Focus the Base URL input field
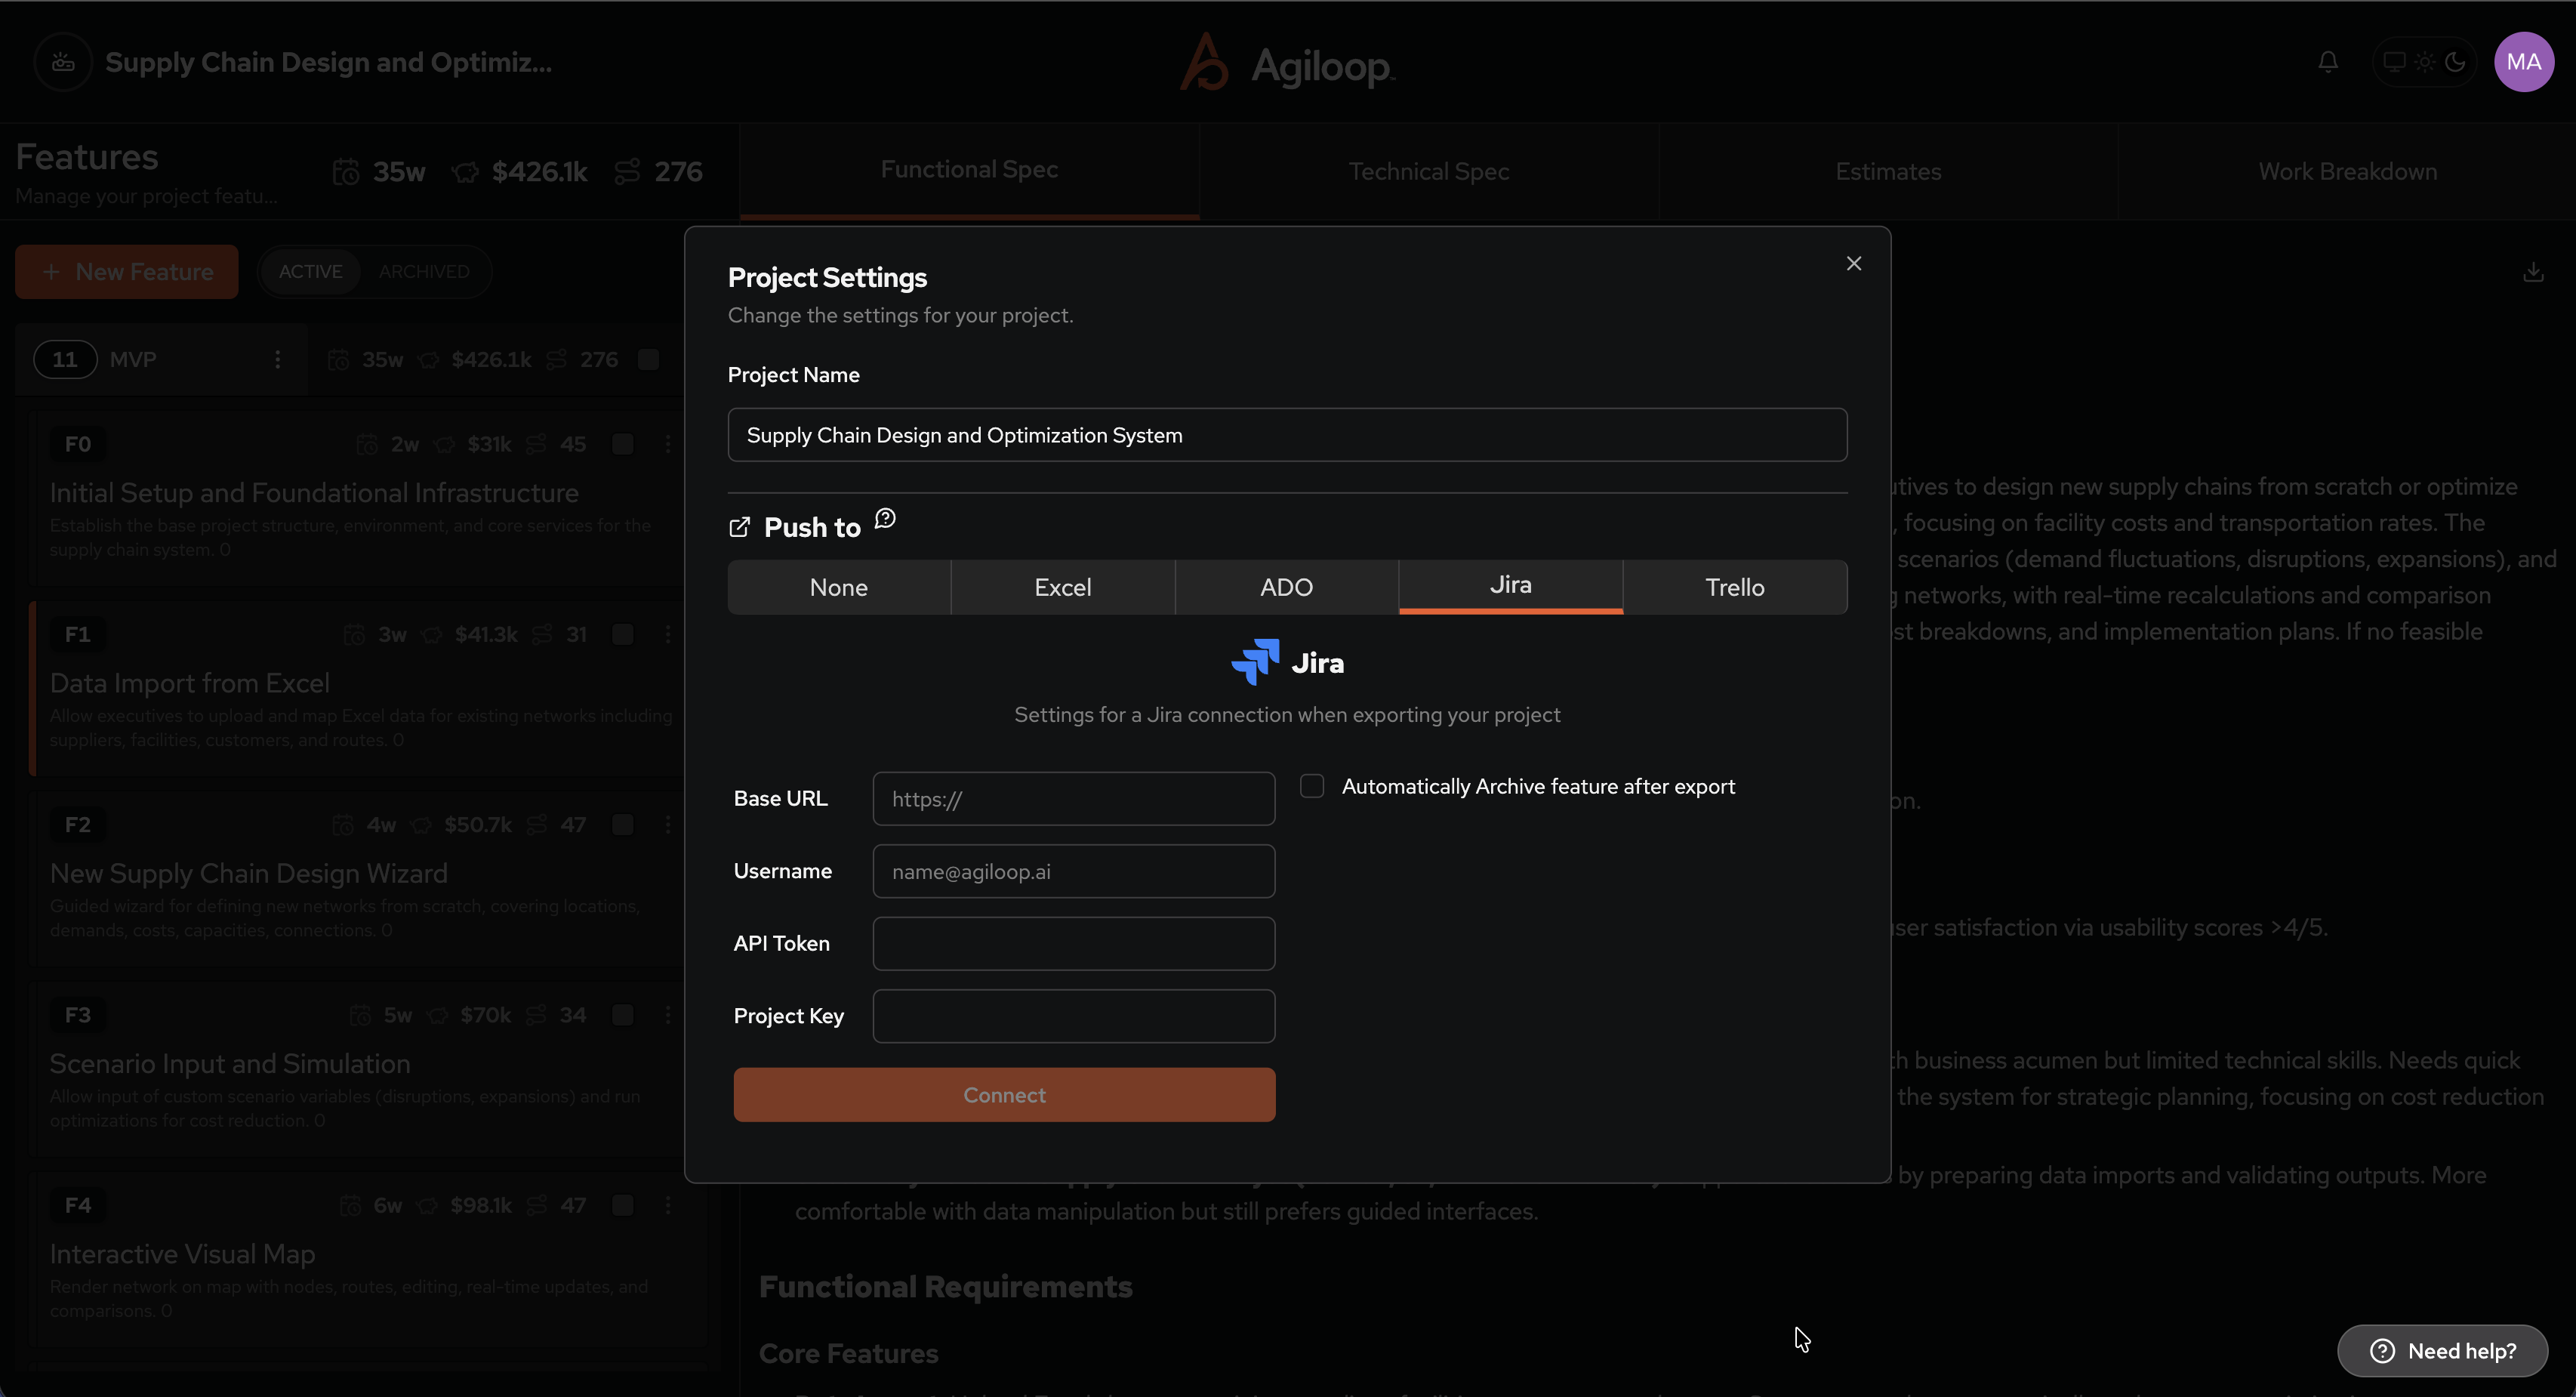The image size is (2576, 1397). 1073,798
